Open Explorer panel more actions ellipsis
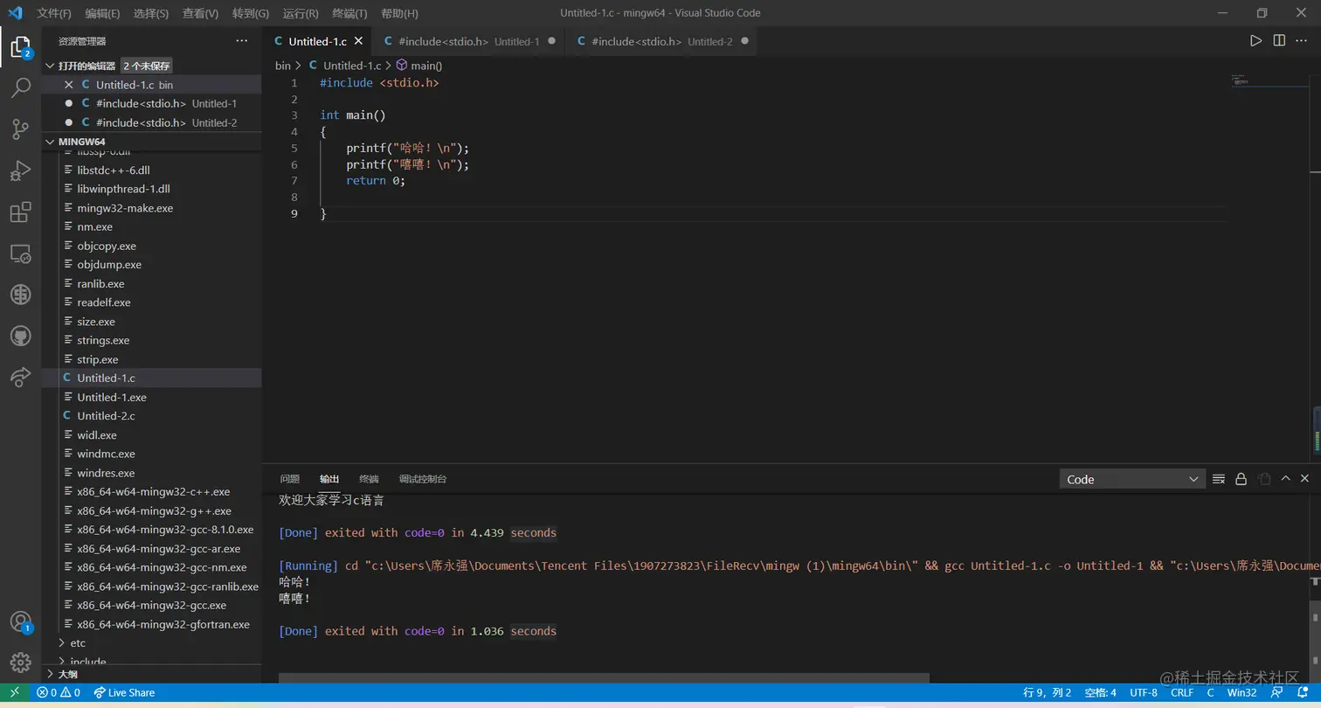This screenshot has width=1321, height=708. [x=242, y=41]
